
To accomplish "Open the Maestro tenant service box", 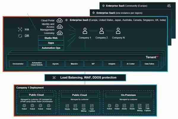I will tap(74, 64).
